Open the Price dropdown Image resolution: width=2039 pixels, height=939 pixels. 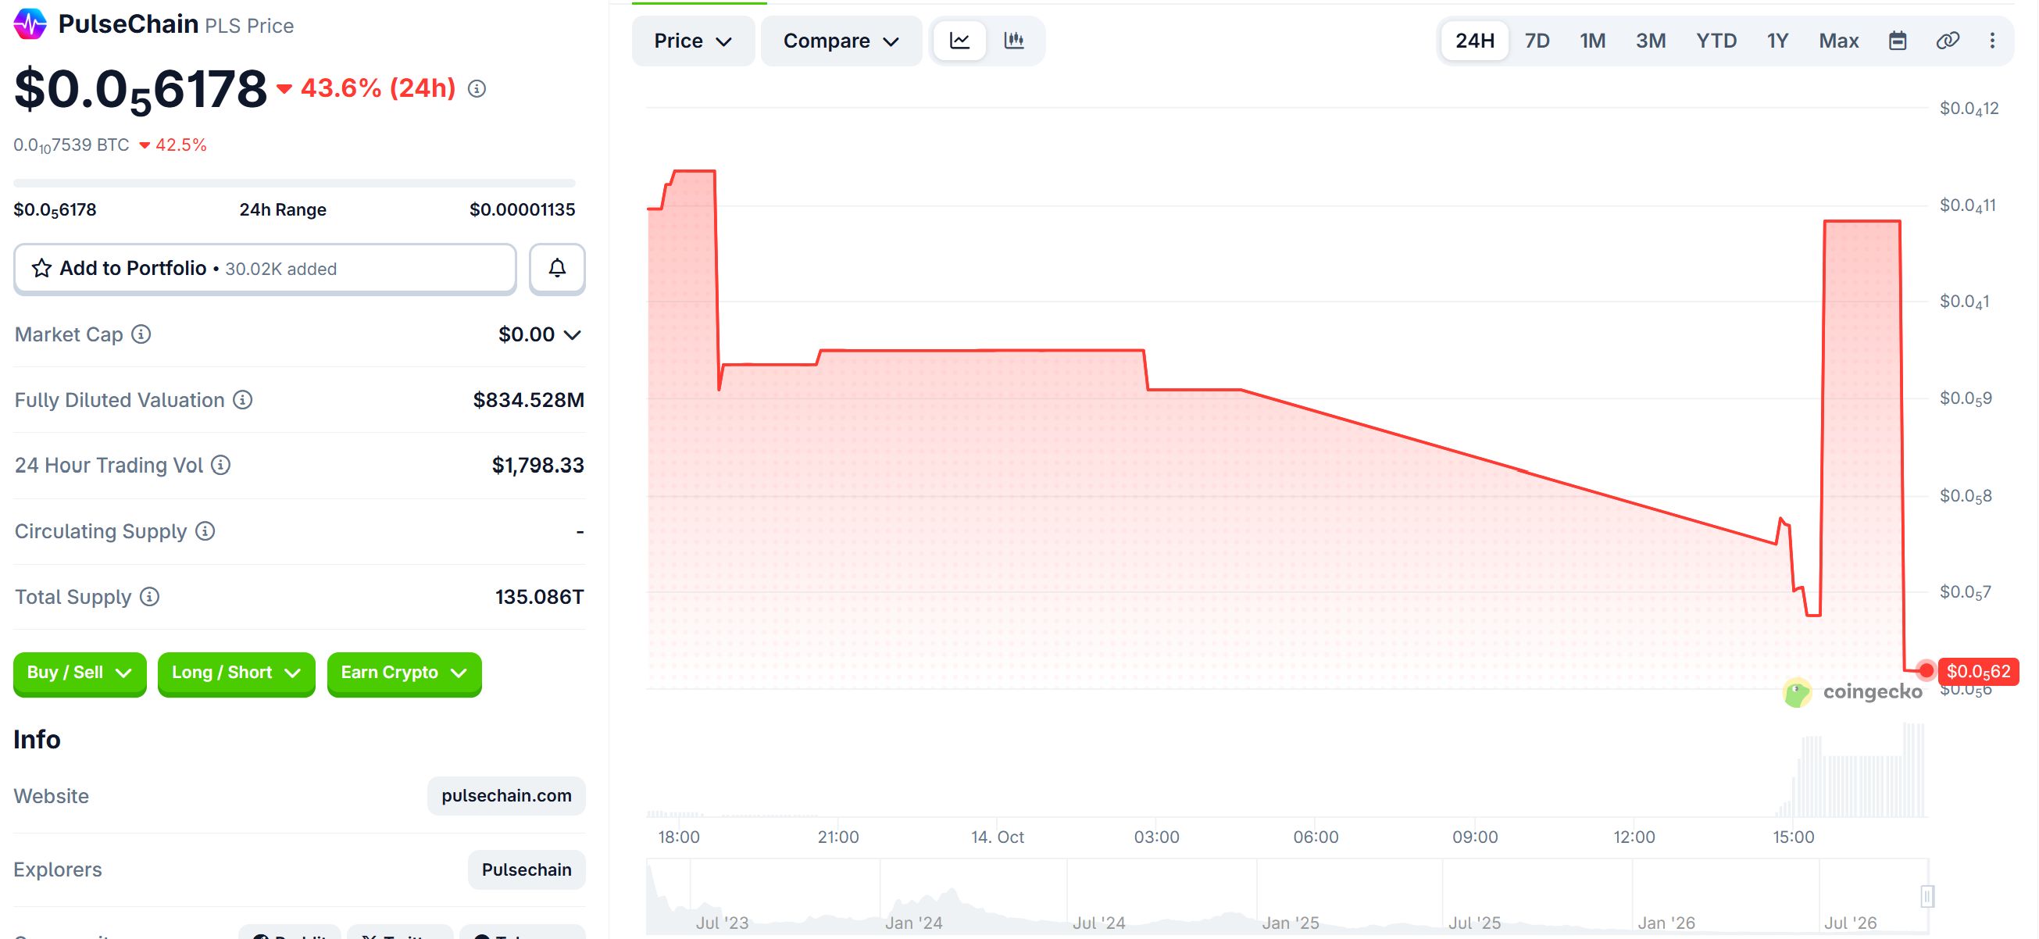coord(693,41)
